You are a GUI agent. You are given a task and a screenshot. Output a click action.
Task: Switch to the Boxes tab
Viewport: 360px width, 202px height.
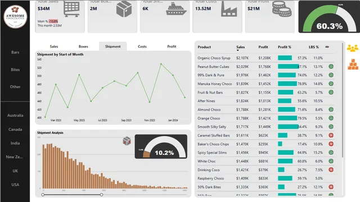click(x=83, y=46)
